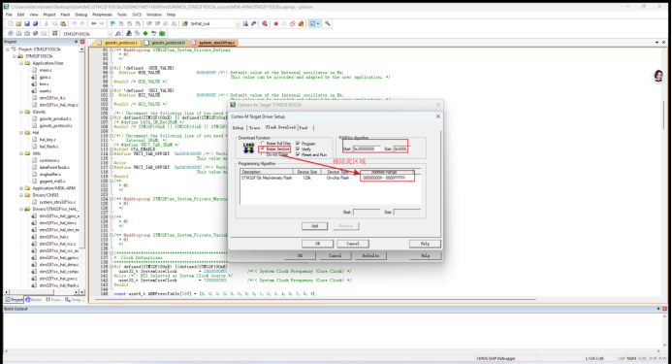The height and width of the screenshot is (364, 672).
Task: Start a debug session with the magnifier icon
Action: [265, 23]
